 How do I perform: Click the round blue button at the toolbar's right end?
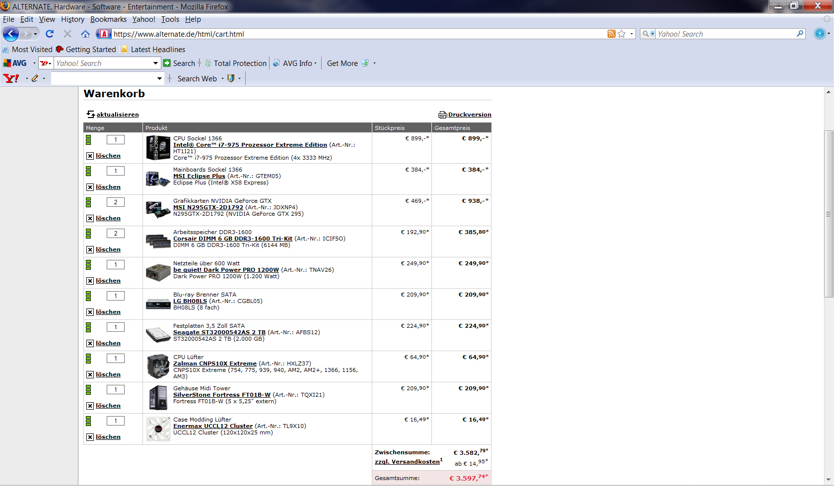pos(820,34)
